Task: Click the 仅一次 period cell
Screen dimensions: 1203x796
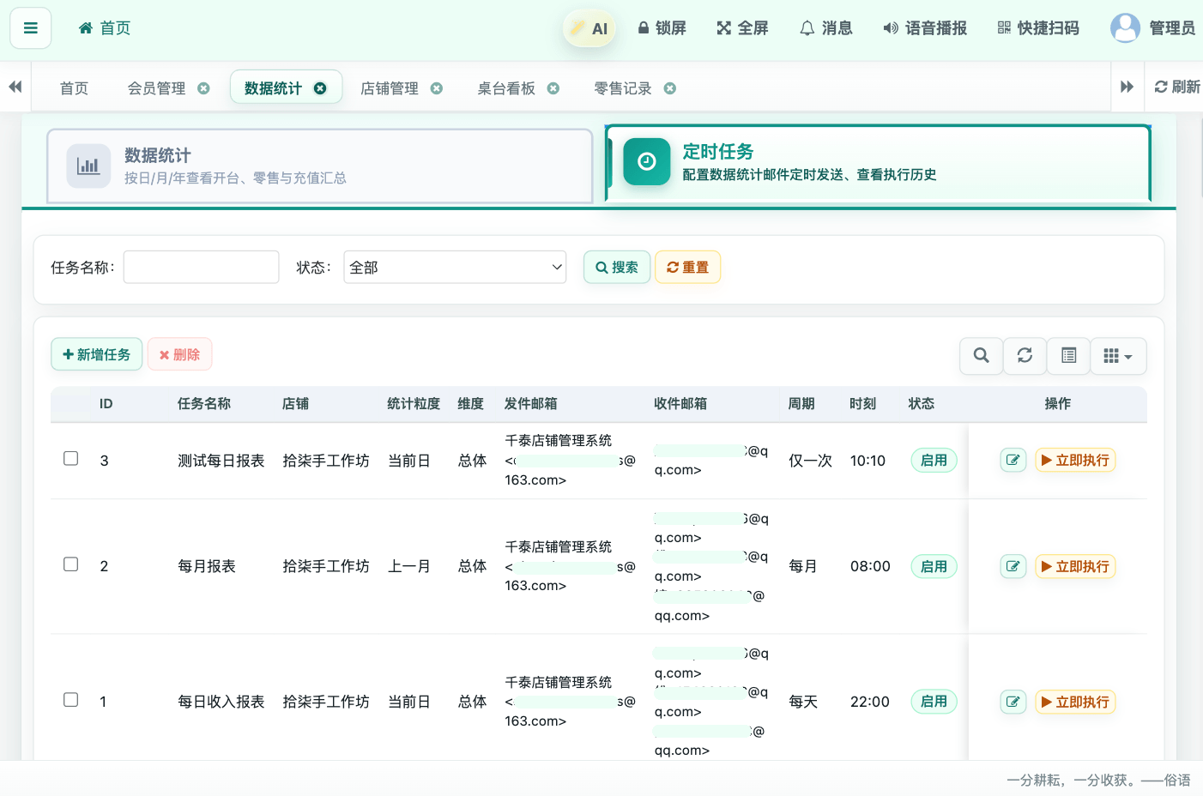Action: [810, 461]
